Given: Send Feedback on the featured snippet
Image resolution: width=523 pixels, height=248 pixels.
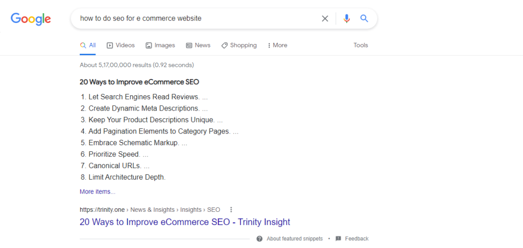Looking at the screenshot, I should click(356, 239).
